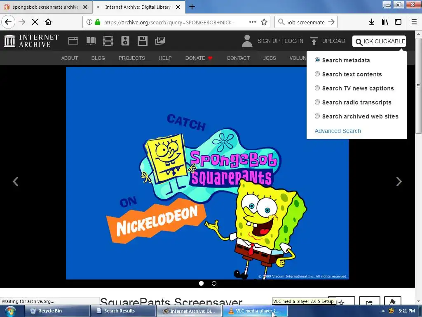
Task: Click the UPLOAD text link
Action: coord(334,41)
